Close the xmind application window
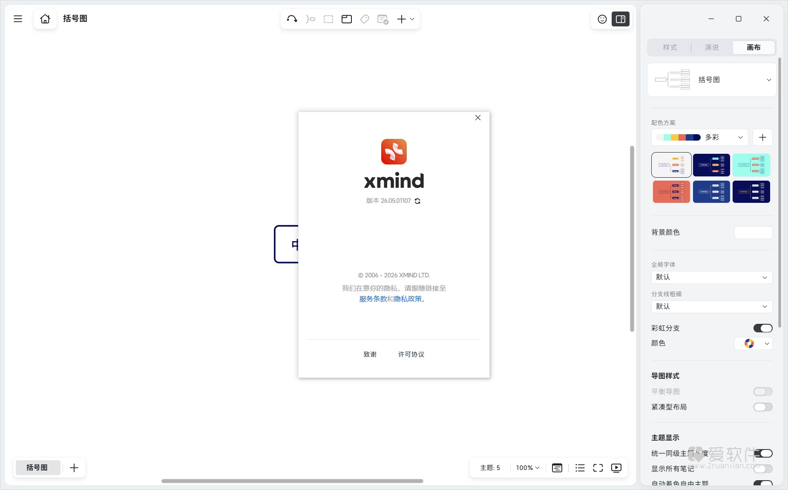The image size is (788, 490). click(x=766, y=19)
